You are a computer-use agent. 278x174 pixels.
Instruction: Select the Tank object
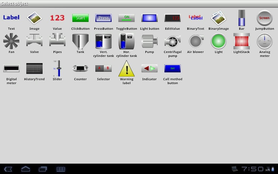[80, 41]
